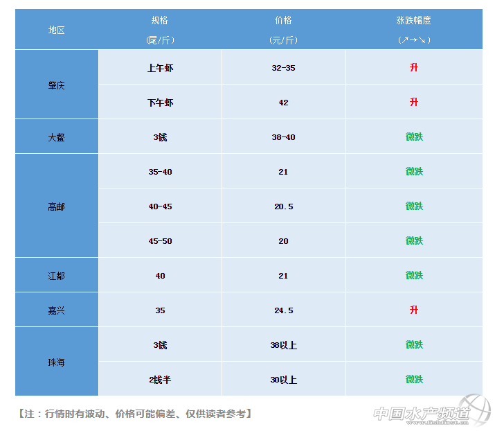Screen dimensions: 495x431
Task: Select the 地区 column header
Action: coord(57,30)
